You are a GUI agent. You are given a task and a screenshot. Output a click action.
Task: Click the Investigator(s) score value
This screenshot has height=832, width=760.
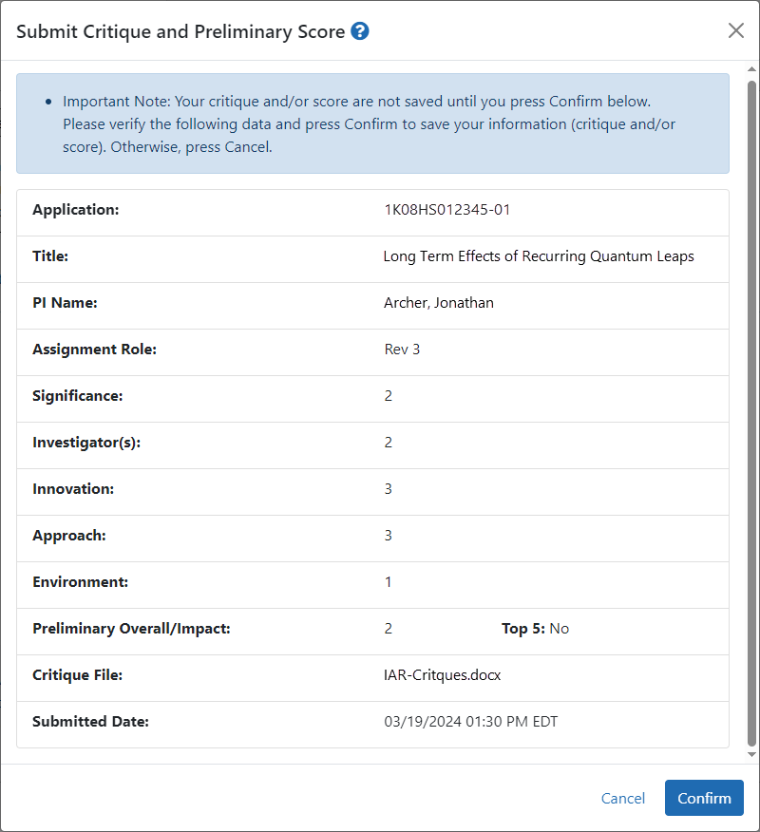click(x=389, y=443)
